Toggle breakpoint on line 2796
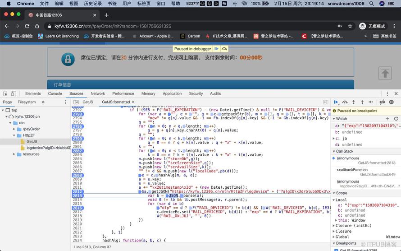The image size is (401, 251). pyautogui.click(x=77, y=126)
